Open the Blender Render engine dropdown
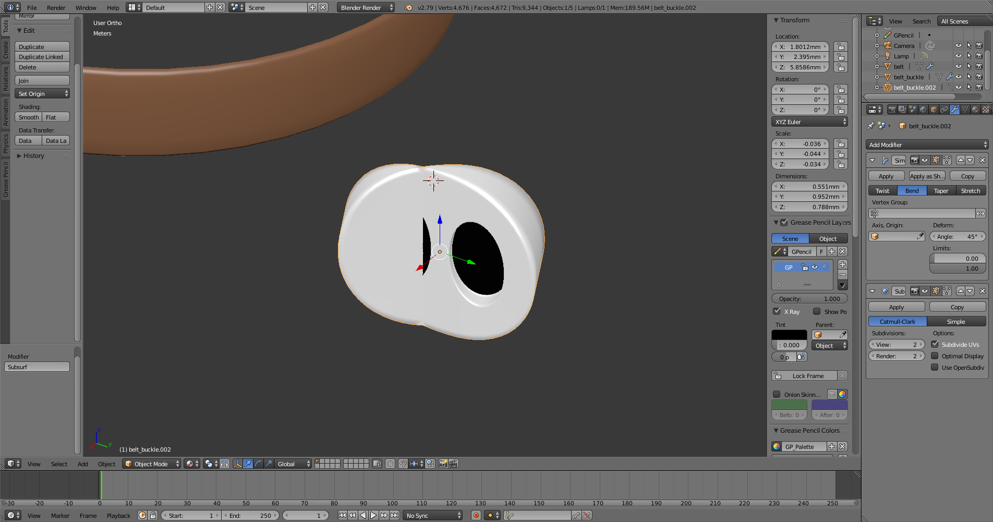Image resolution: width=993 pixels, height=522 pixels. point(366,7)
